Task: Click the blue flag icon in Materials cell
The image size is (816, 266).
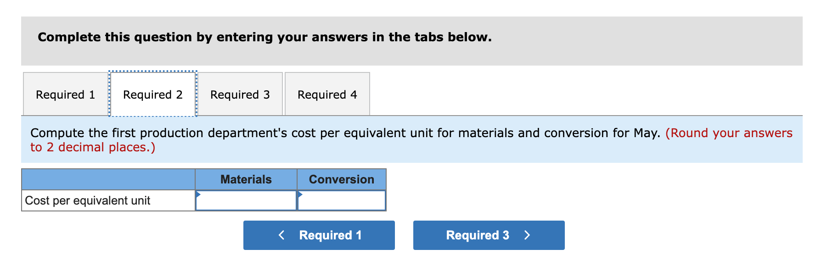Action: pos(198,195)
